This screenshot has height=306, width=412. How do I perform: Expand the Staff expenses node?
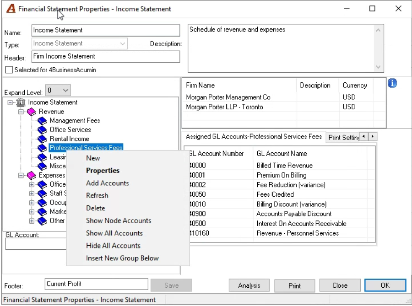coord(32,193)
